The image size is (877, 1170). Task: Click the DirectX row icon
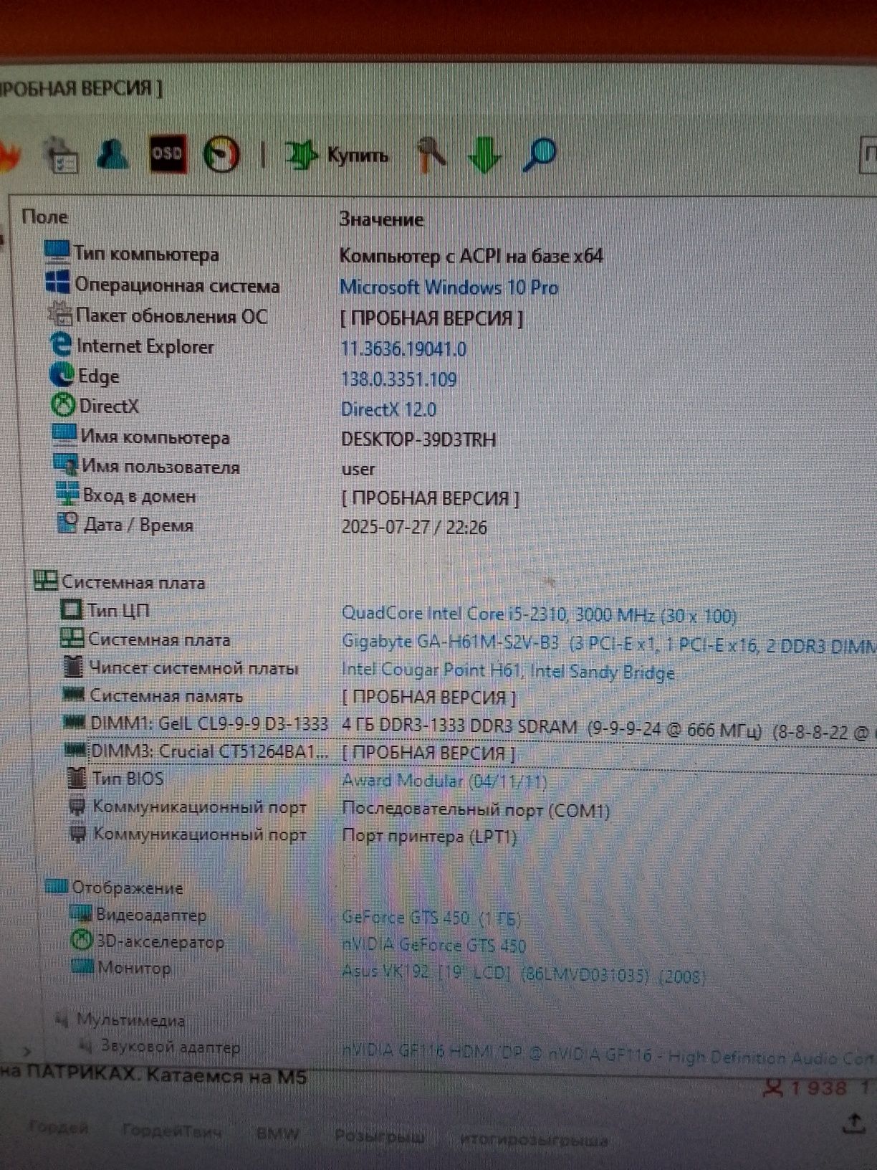point(64,405)
